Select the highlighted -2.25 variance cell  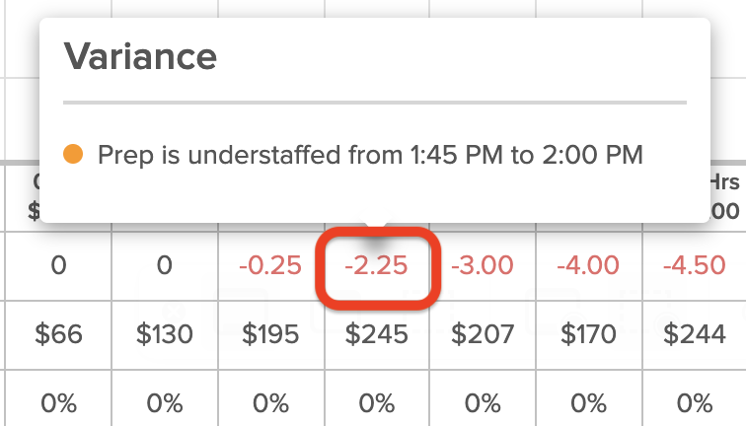pos(377,266)
